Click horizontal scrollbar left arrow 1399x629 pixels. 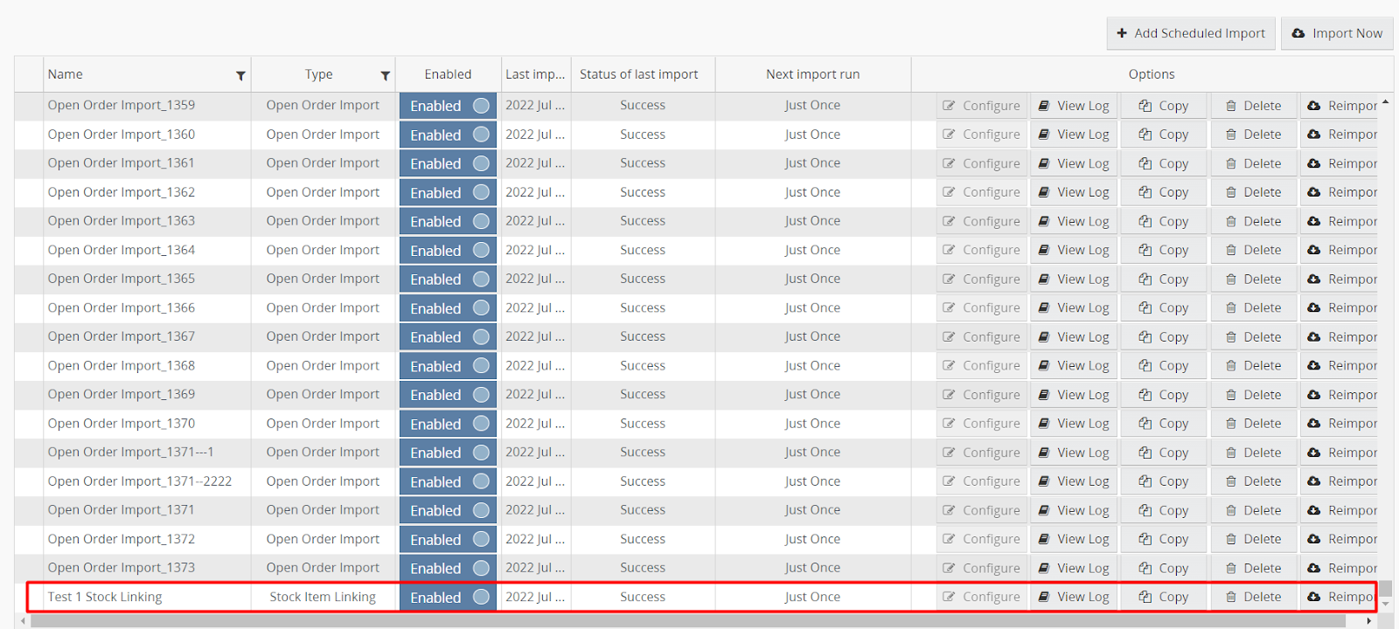pos(23,621)
